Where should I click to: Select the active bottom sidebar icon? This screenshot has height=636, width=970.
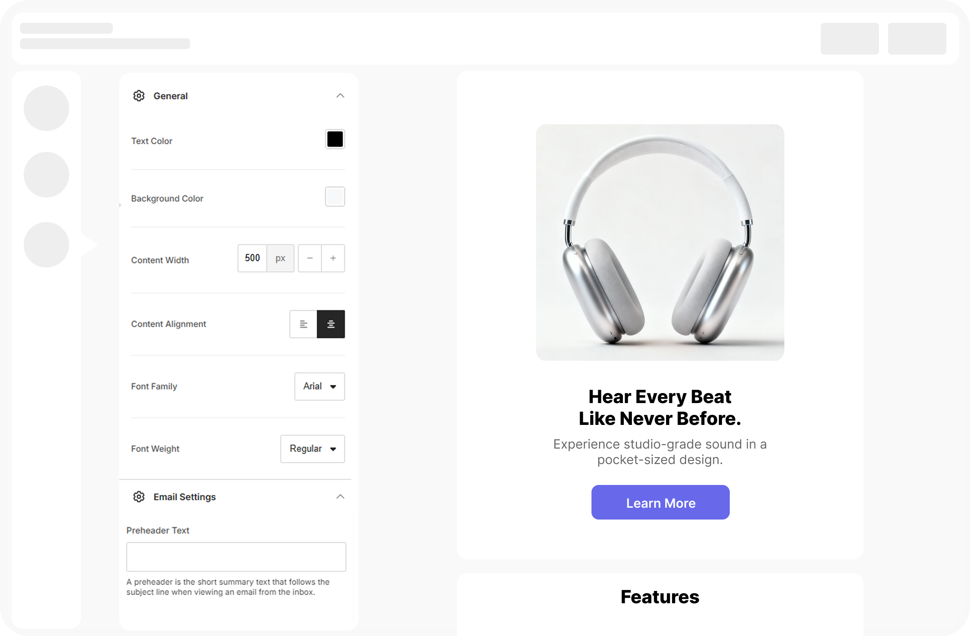point(46,244)
